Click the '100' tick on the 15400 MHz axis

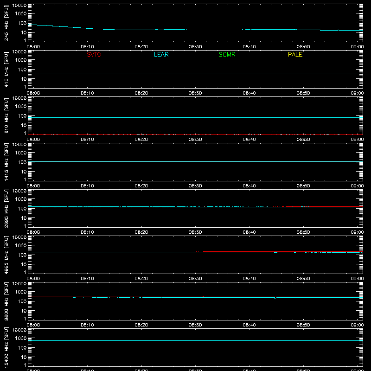point(22,348)
